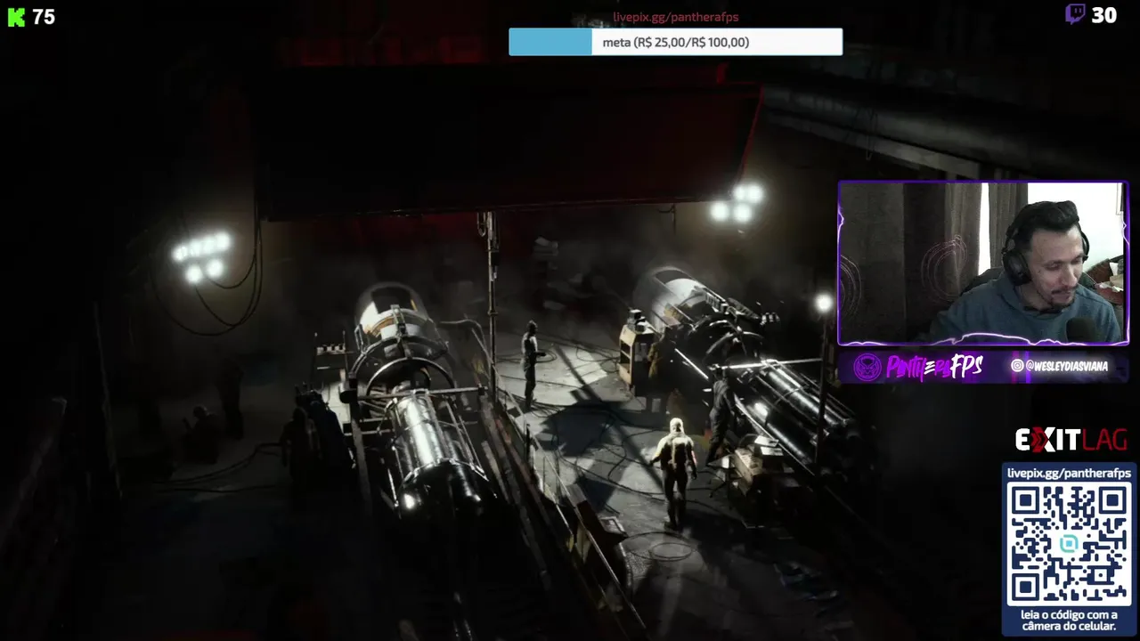Click the ExitLag sponsor logo
1140x641 pixels.
click(x=1071, y=440)
